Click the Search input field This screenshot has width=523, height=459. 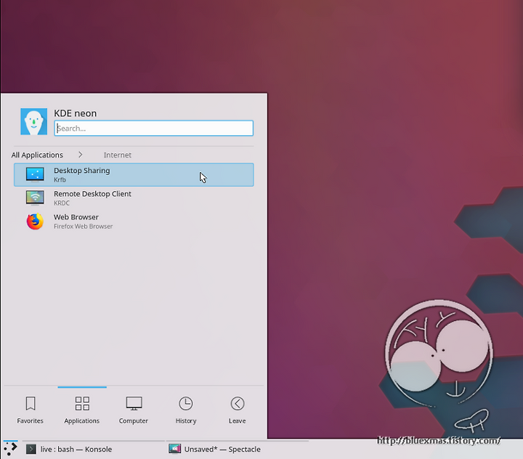point(154,129)
